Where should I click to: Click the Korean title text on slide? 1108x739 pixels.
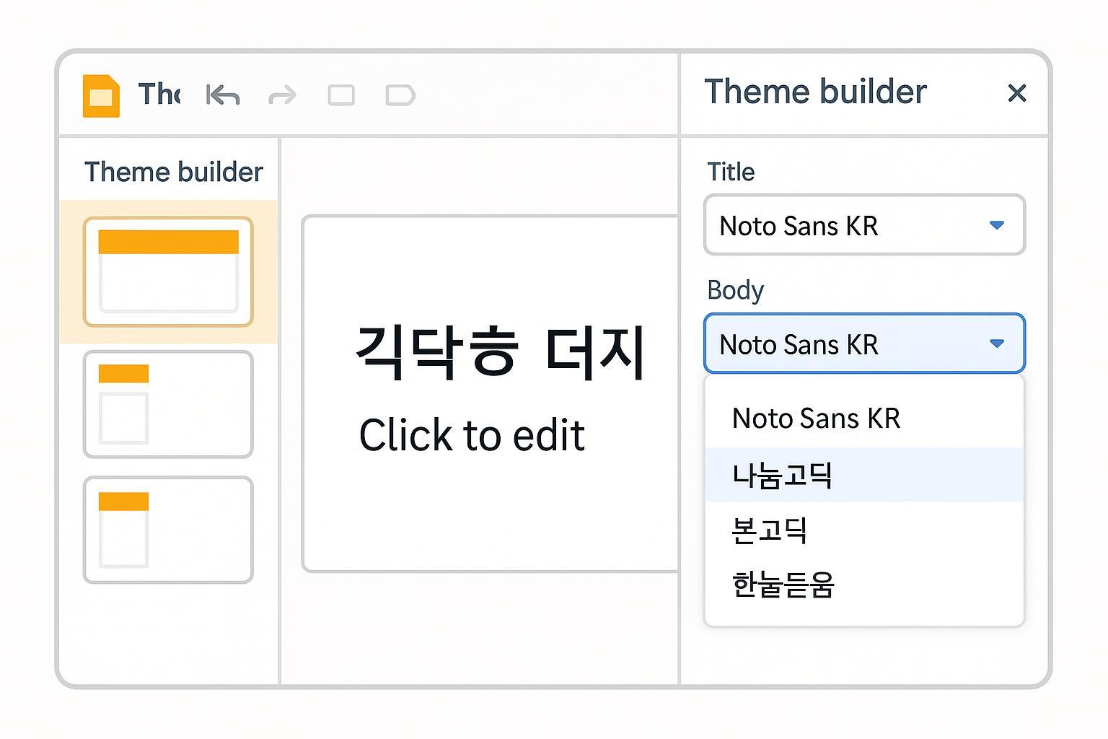point(501,353)
